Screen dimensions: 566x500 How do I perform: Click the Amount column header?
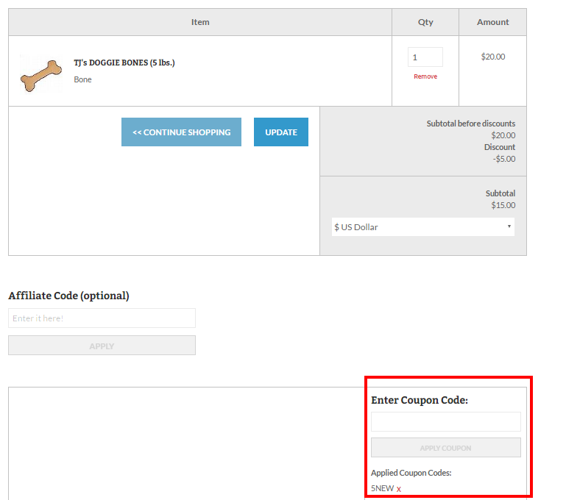click(492, 22)
